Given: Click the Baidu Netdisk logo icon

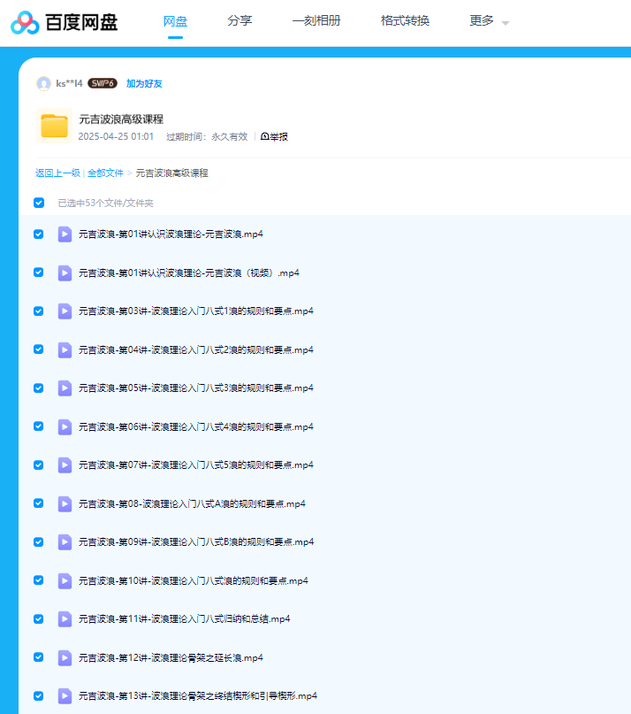Looking at the screenshot, I should point(24,22).
